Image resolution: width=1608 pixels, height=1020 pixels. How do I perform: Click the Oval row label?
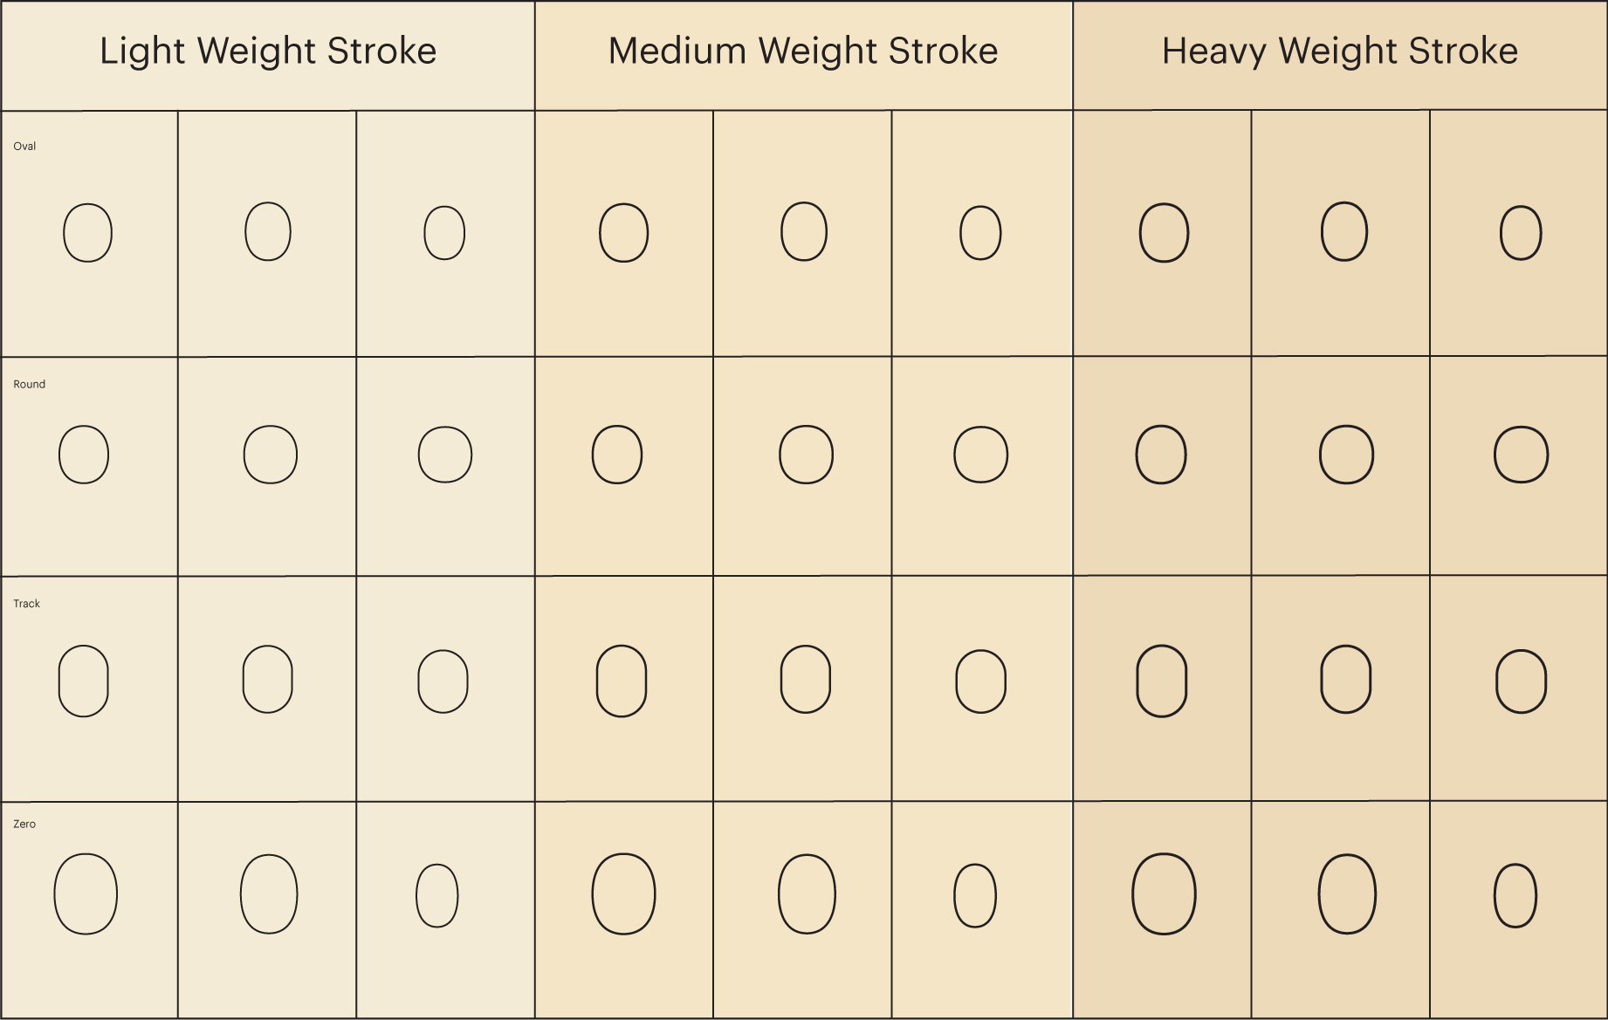click(24, 147)
